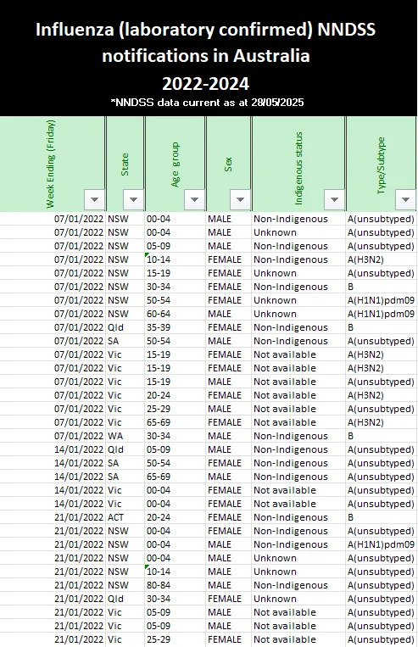Open the Age group filter dropdown
Viewport: 418px width, 647px height.
click(194, 200)
